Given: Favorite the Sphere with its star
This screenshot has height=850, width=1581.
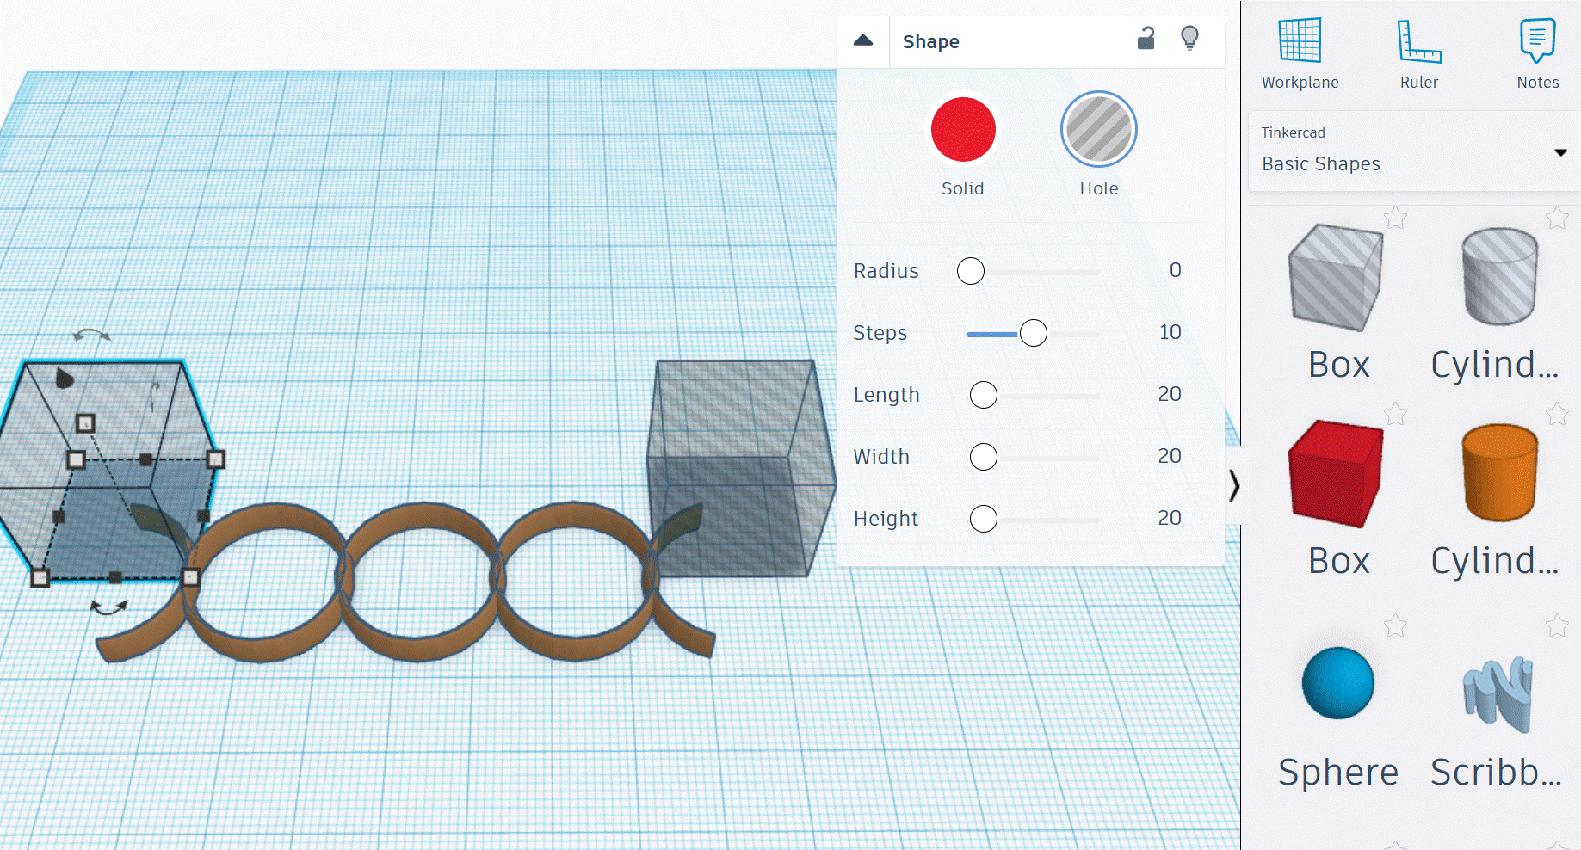Looking at the screenshot, I should click(1395, 625).
